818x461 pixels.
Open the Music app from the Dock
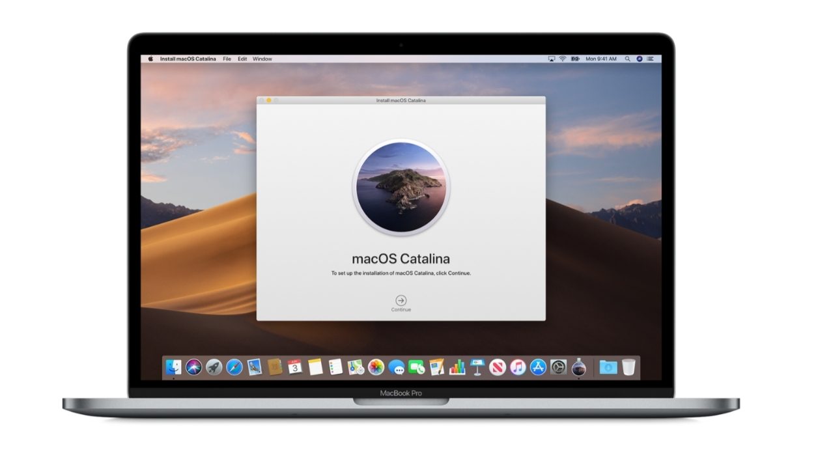(518, 367)
